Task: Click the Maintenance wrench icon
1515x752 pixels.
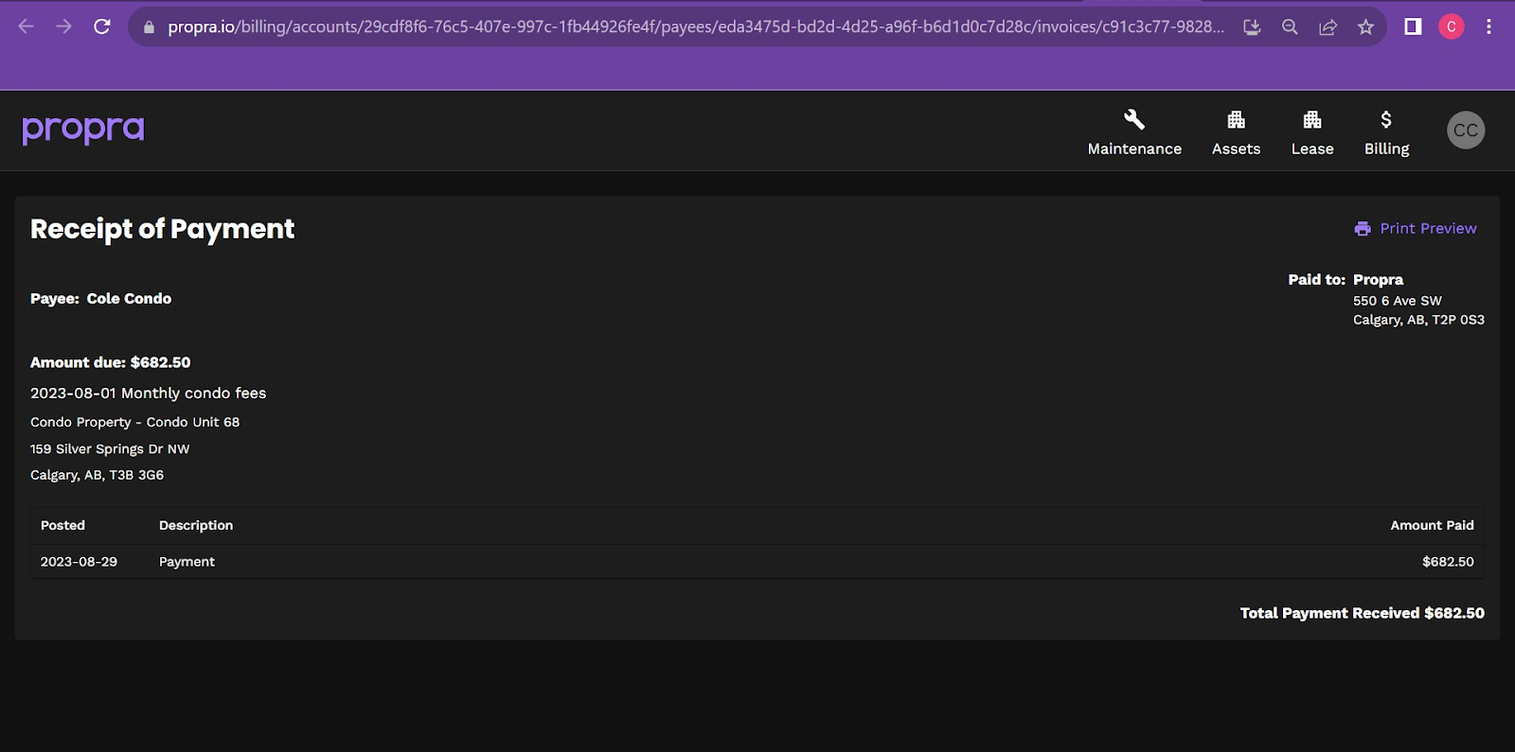Action: pos(1134,120)
